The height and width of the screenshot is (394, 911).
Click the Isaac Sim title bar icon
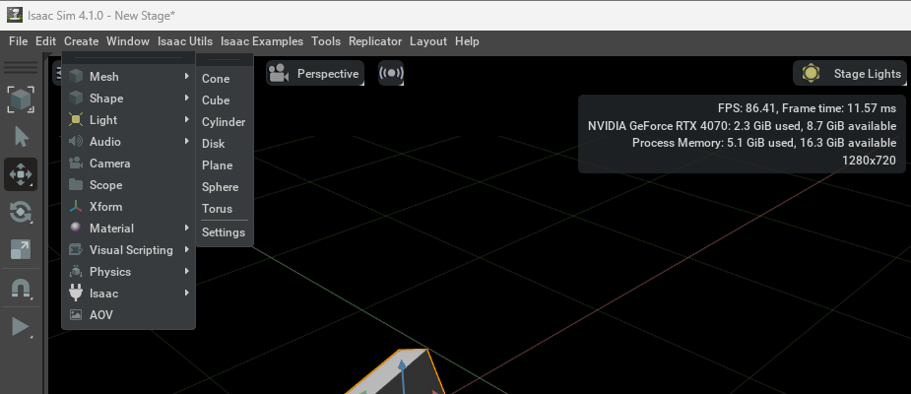pos(15,15)
